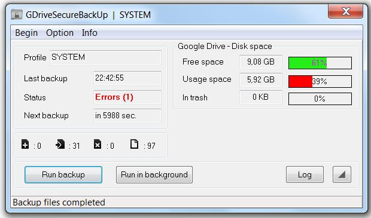
Task: Expand window with triangle button
Action: pyautogui.click(x=342, y=174)
